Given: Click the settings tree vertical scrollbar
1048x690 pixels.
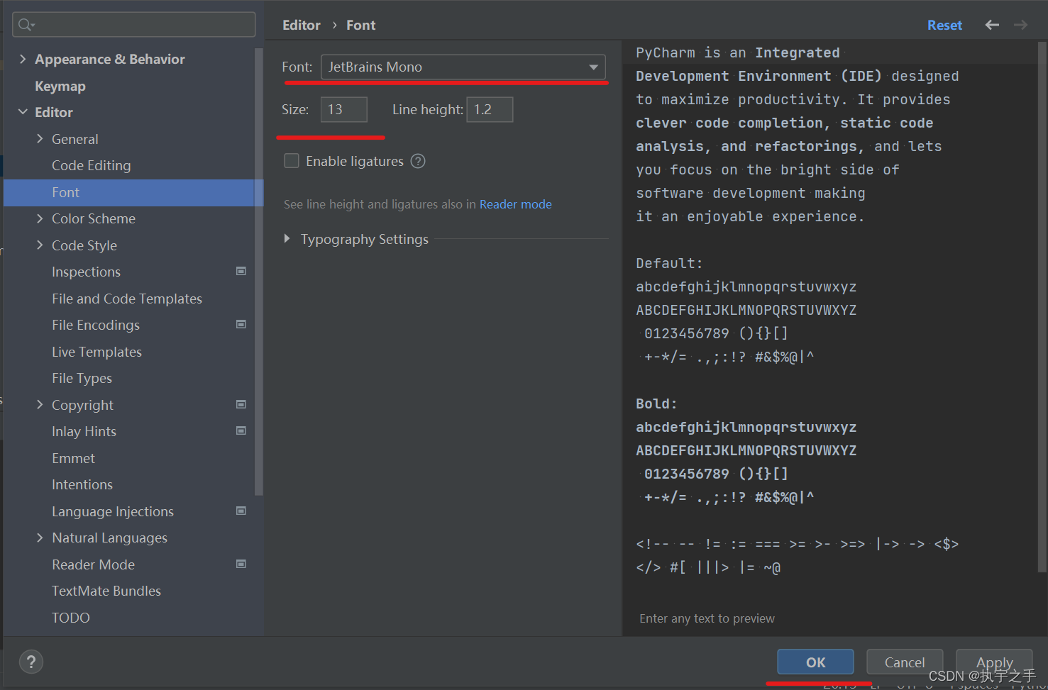Looking at the screenshot, I should (259, 272).
